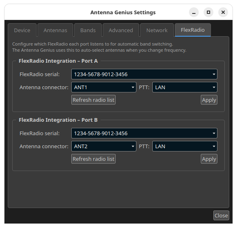237x228 pixels.
Task: Close the settings dialog with Close button
Action: [x=221, y=215]
